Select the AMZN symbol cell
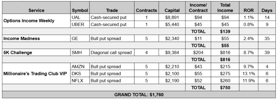This screenshot has width=278, height=100. click(x=80, y=67)
